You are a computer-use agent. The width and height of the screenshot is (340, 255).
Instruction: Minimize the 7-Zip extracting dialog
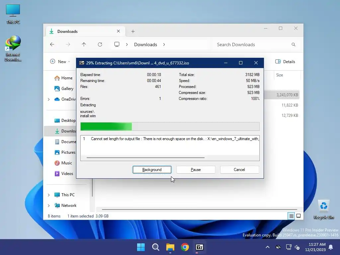click(x=226, y=63)
